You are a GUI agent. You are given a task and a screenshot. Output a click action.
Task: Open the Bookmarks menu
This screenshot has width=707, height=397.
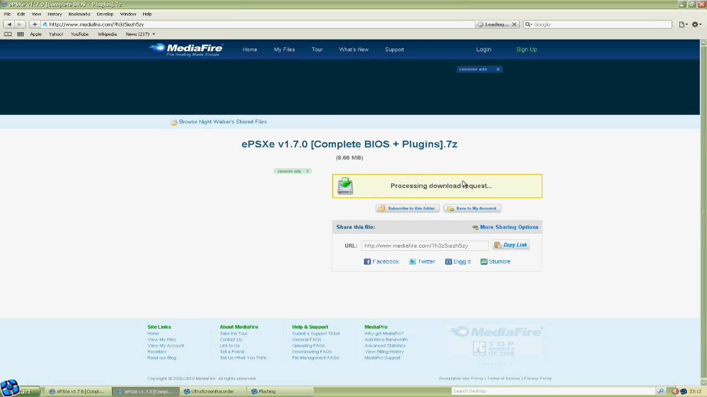(79, 14)
